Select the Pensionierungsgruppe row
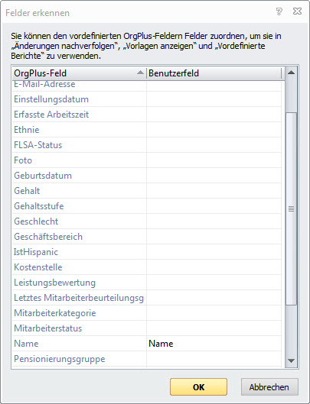Screen dimensions: 310x404 click(x=147, y=359)
